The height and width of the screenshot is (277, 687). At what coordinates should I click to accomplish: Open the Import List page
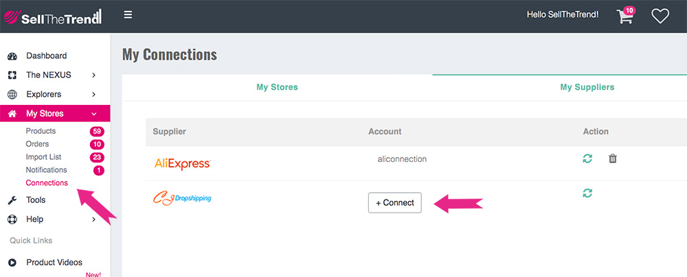43,157
